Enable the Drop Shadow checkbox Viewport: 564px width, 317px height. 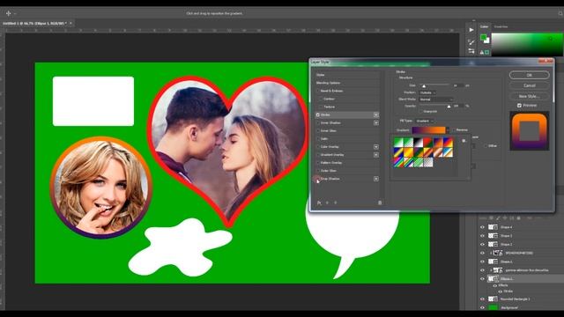pyautogui.click(x=318, y=179)
